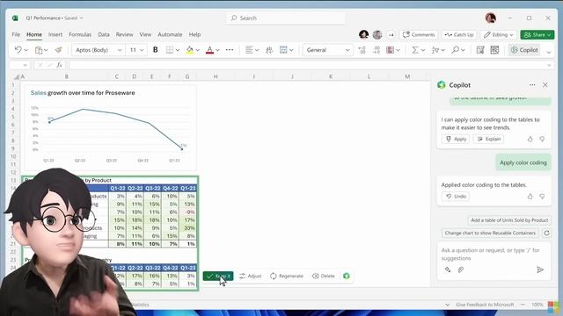Image resolution: width=563 pixels, height=316 pixels.
Task: Click the Undo arrow in the ribbon
Action: 18,50
